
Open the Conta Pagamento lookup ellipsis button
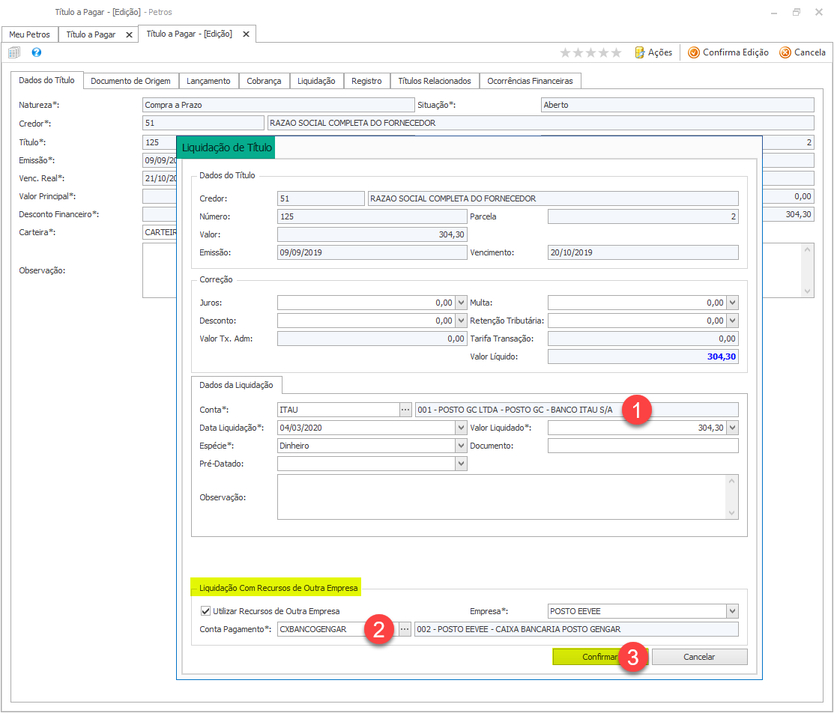click(405, 629)
